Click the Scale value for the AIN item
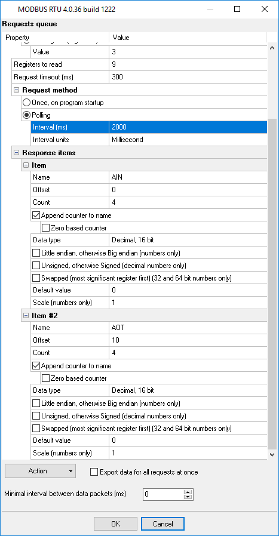 (x=188, y=303)
